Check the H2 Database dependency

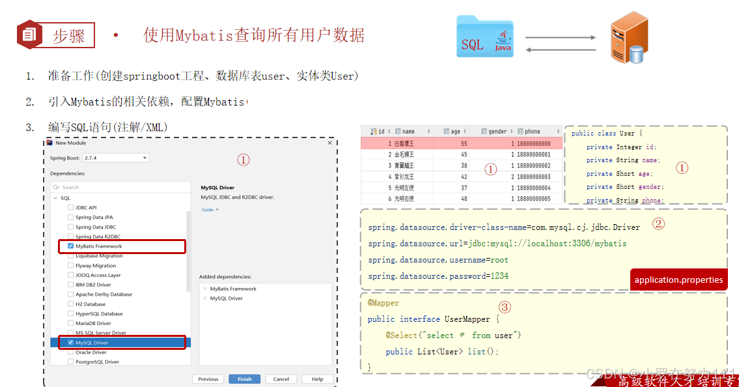(70, 304)
